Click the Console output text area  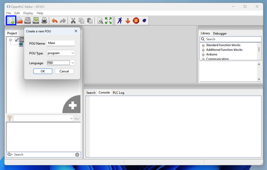click(173, 127)
